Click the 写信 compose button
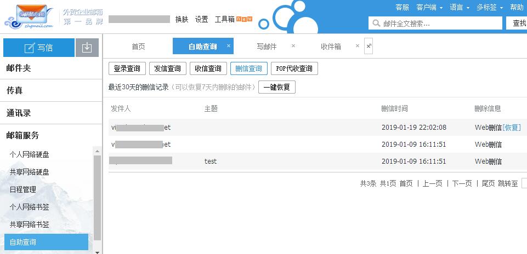This screenshot has width=527, height=254. 39,48
